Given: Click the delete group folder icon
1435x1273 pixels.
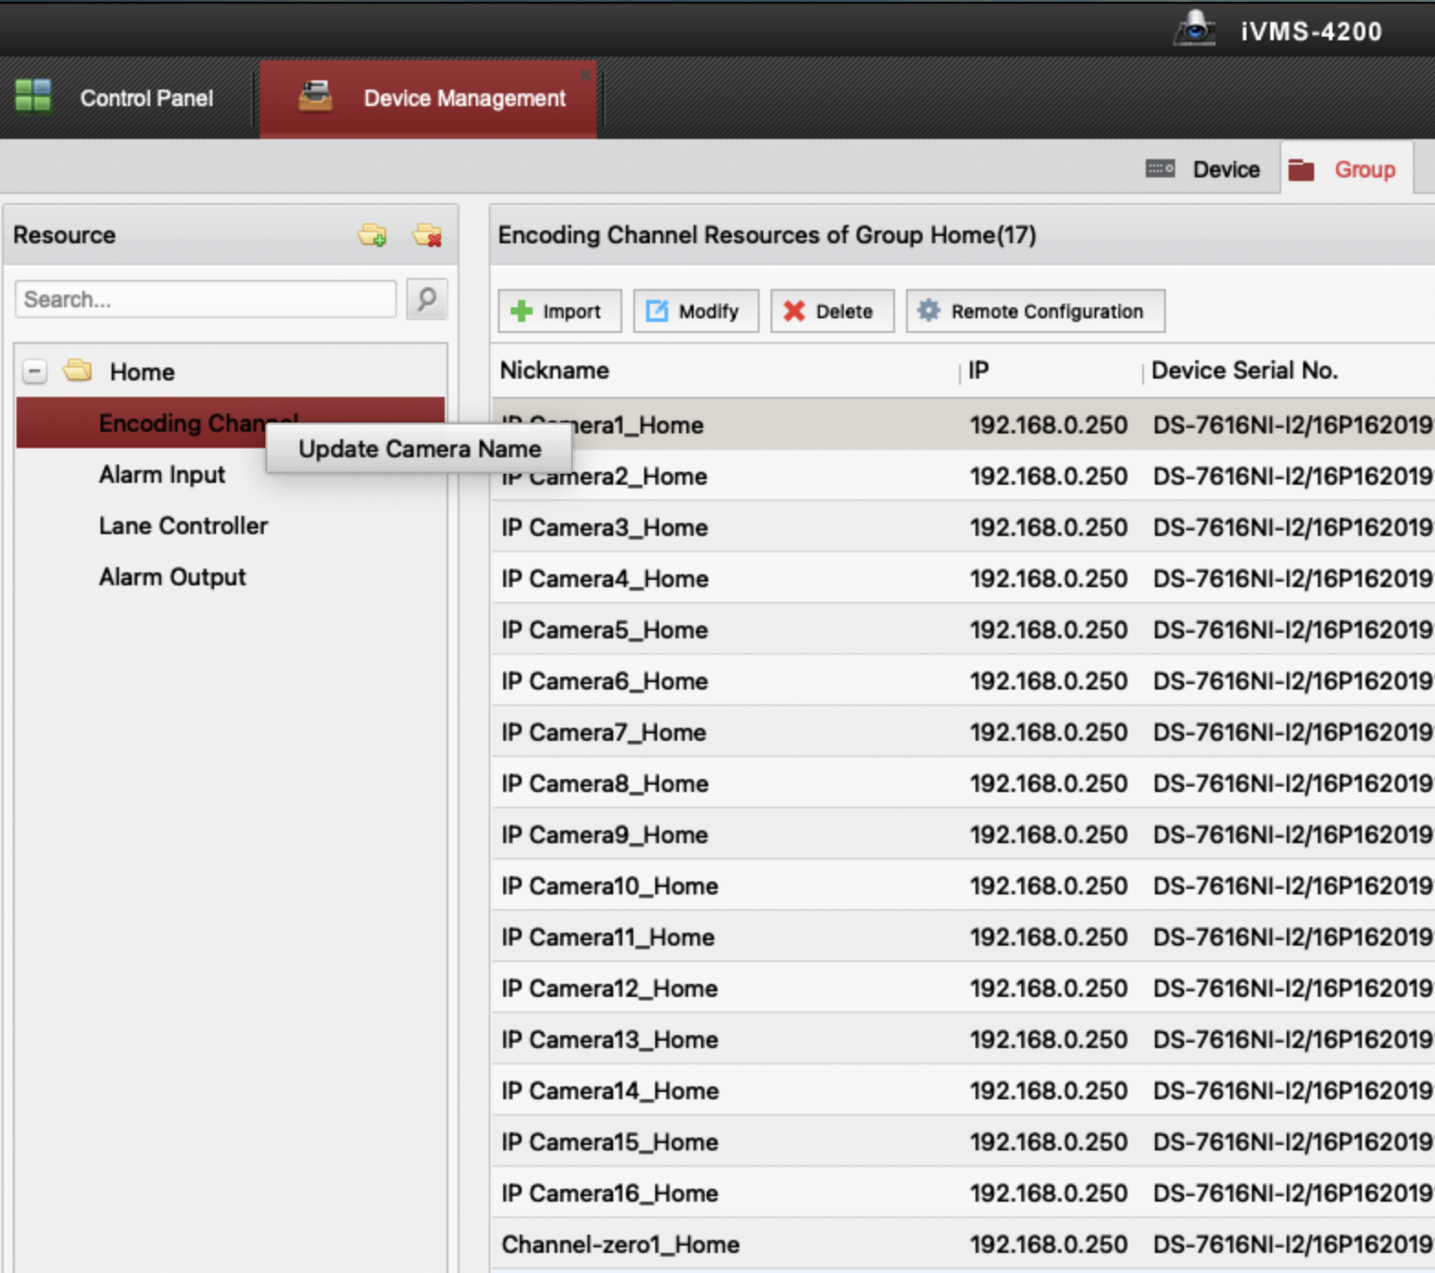Looking at the screenshot, I should (426, 235).
